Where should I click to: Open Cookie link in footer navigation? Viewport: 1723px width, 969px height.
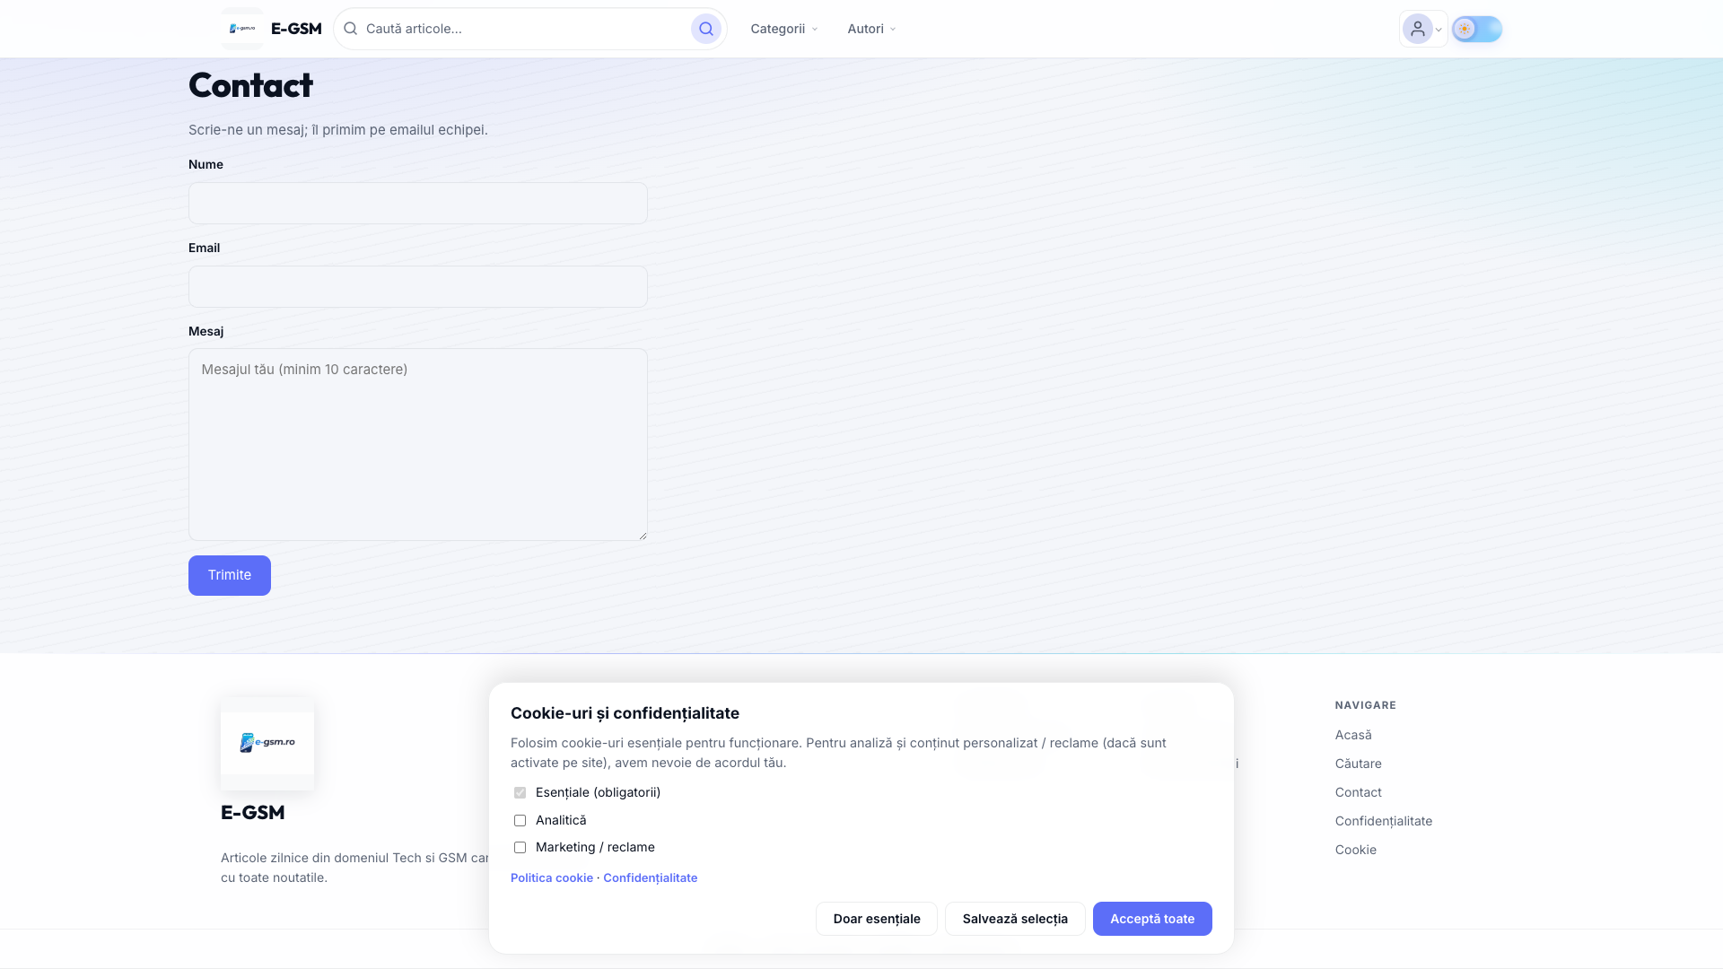(1356, 850)
